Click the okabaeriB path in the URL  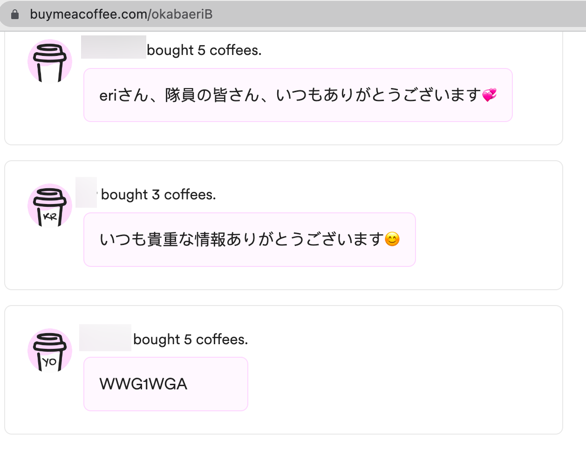click(182, 14)
